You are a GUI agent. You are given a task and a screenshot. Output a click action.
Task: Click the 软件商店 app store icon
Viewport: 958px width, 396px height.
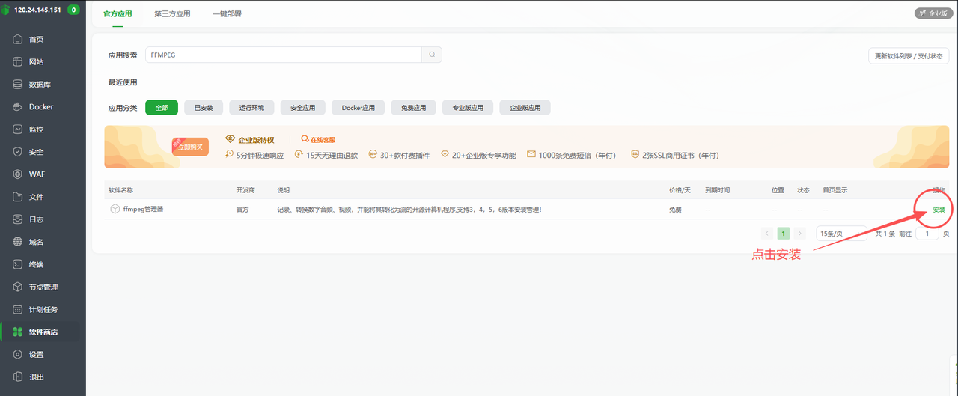[17, 332]
